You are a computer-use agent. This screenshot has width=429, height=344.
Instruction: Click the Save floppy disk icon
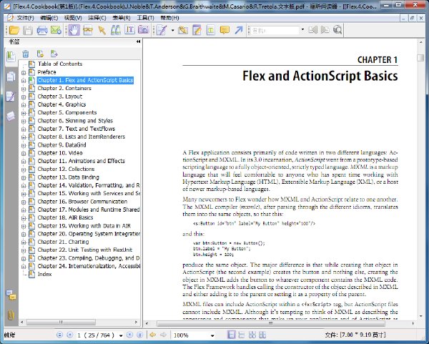[28, 30]
